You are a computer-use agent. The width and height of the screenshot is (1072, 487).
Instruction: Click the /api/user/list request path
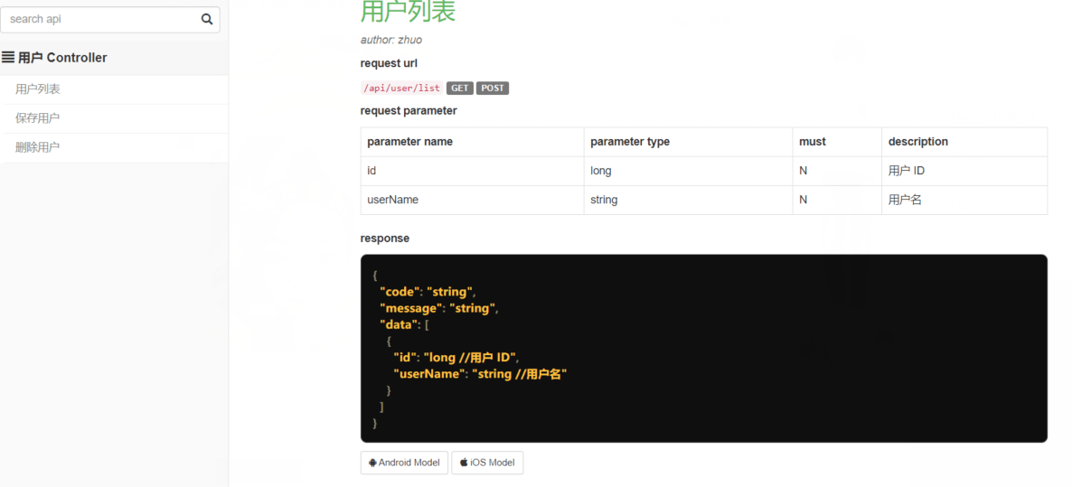401,88
